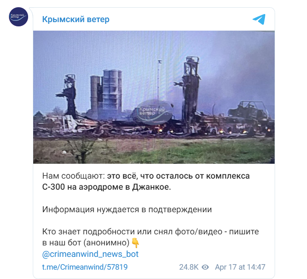The width and height of the screenshot is (307, 279).
Task: Click the в наш бот (анонимно) text
Action: [86, 243]
